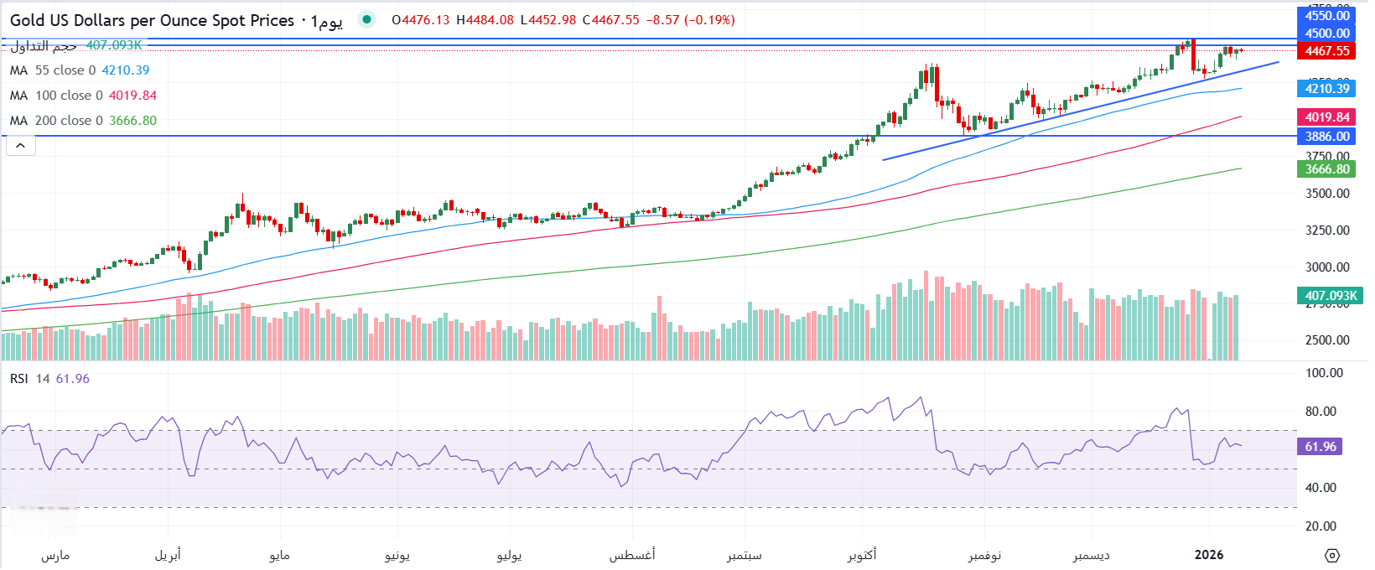Click the Arabic volume indicator legend label
The height and width of the screenshot is (570, 1375).
[x=44, y=45]
